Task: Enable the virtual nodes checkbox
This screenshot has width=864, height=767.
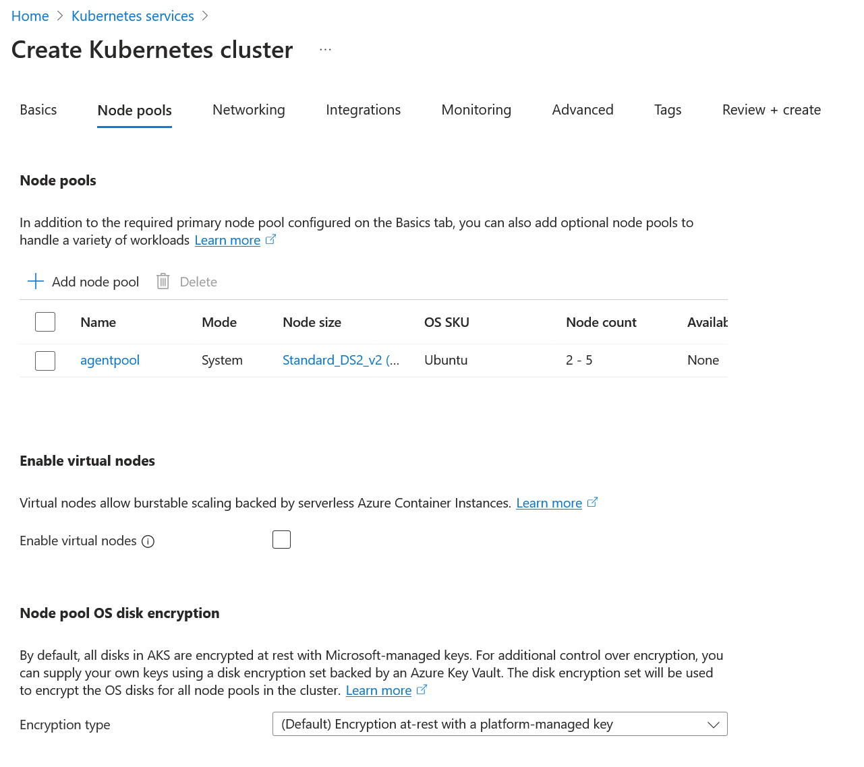Action: (x=281, y=540)
